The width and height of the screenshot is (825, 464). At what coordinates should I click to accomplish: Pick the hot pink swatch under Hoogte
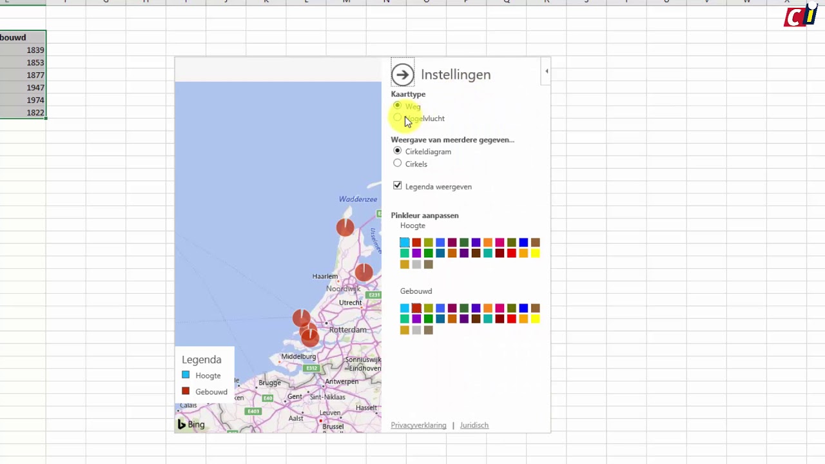[500, 242]
